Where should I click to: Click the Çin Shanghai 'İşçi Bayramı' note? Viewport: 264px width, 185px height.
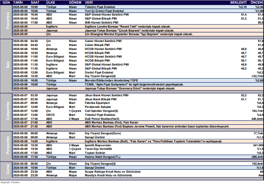click(139, 34)
